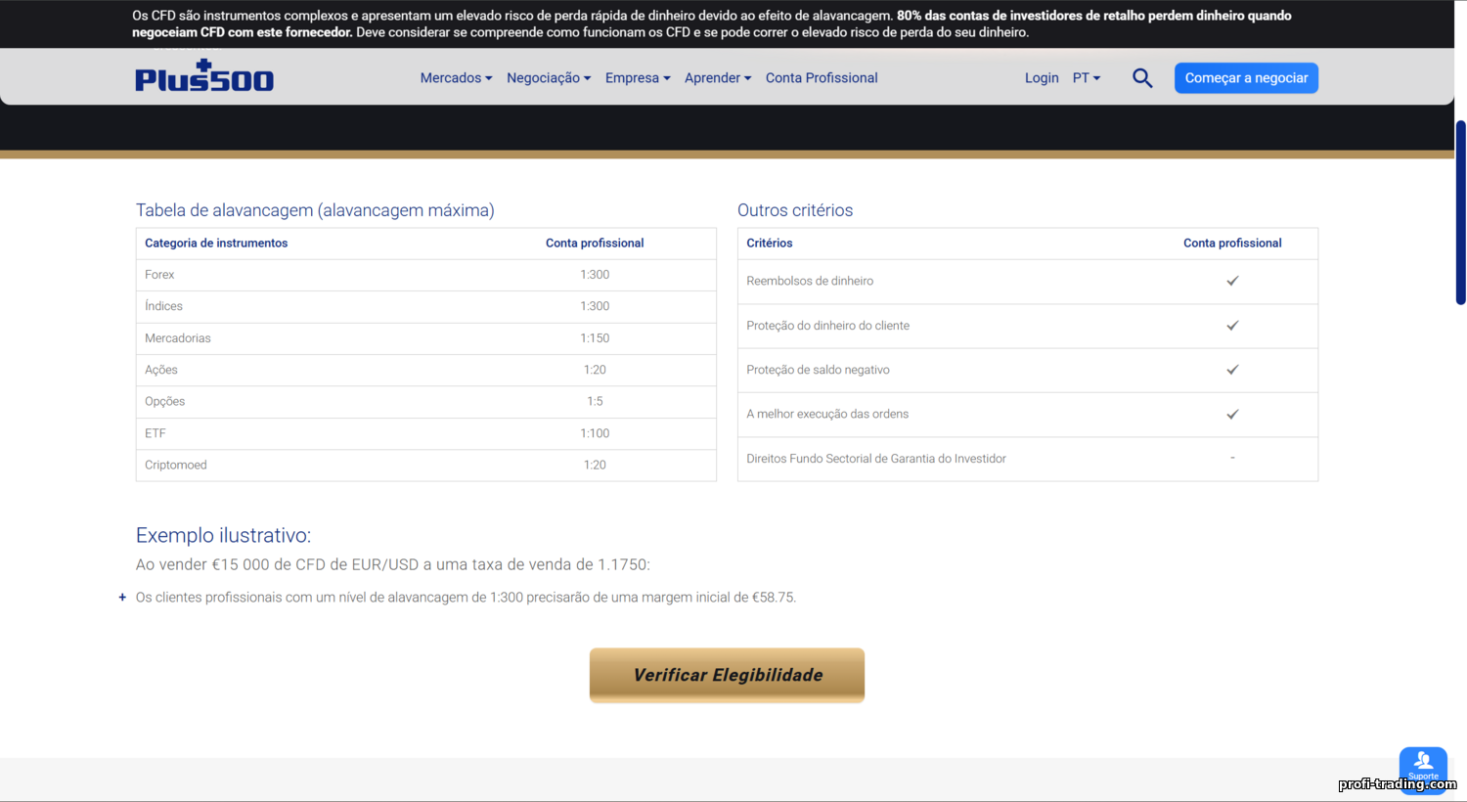Click checkmark for Reembolsos de dinheiro
This screenshot has width=1467, height=802.
click(x=1232, y=281)
